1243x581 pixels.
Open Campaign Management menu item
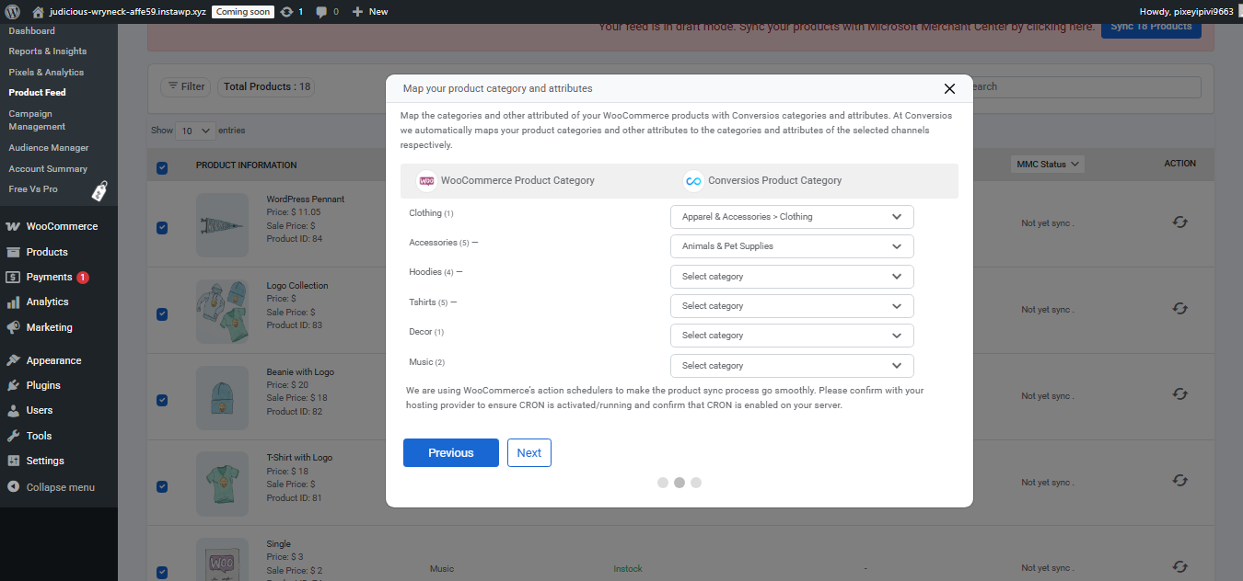tap(37, 120)
